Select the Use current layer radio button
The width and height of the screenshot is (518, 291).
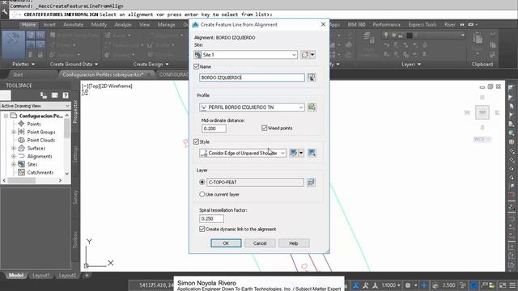pos(202,194)
